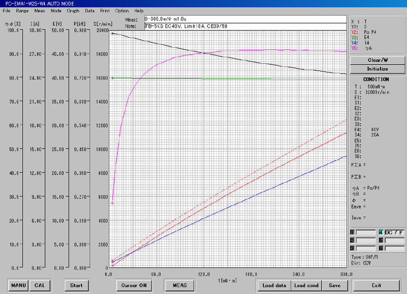The width and height of the screenshot is (407, 294).
Task: Exit the application
Action: [x=377, y=285]
